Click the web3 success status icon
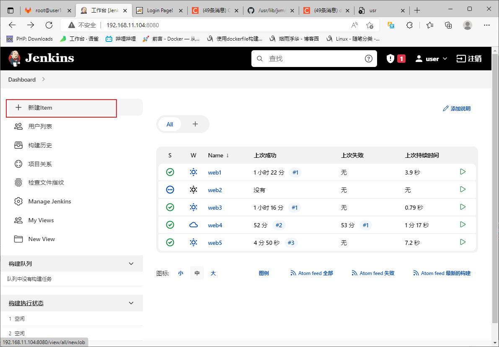 [x=170, y=207]
